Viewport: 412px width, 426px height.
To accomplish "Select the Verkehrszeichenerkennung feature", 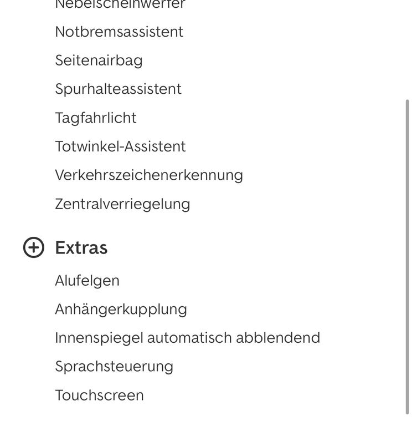I will [x=148, y=176].
